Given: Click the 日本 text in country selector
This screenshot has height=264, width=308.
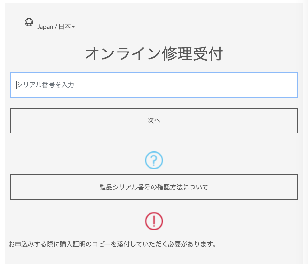Looking at the screenshot, I should 65,27.
